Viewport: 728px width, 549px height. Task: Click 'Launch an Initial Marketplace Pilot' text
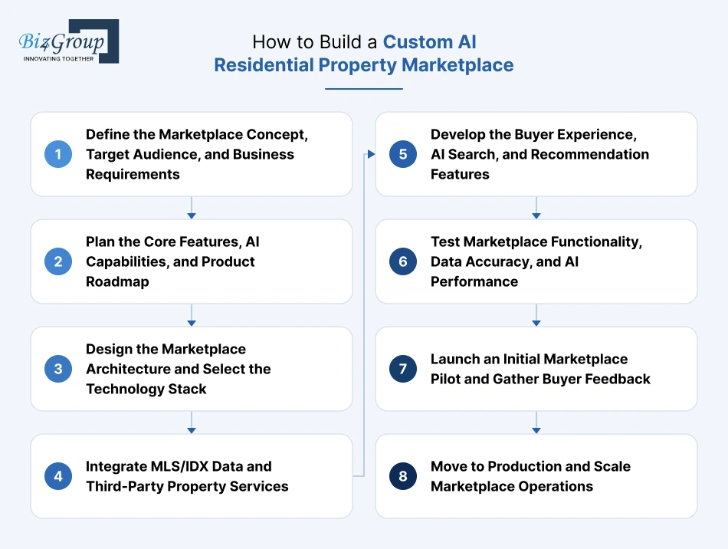(540, 369)
